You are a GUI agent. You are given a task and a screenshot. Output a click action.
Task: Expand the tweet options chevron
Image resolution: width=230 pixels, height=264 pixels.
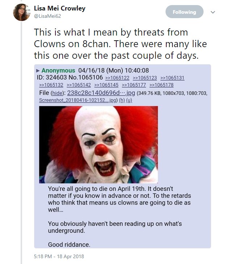(213, 12)
